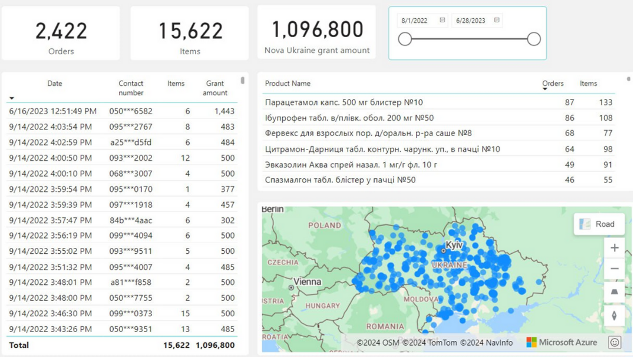Screen dimensions: 634x358
Task: Click the Total row label
Action: (19, 345)
